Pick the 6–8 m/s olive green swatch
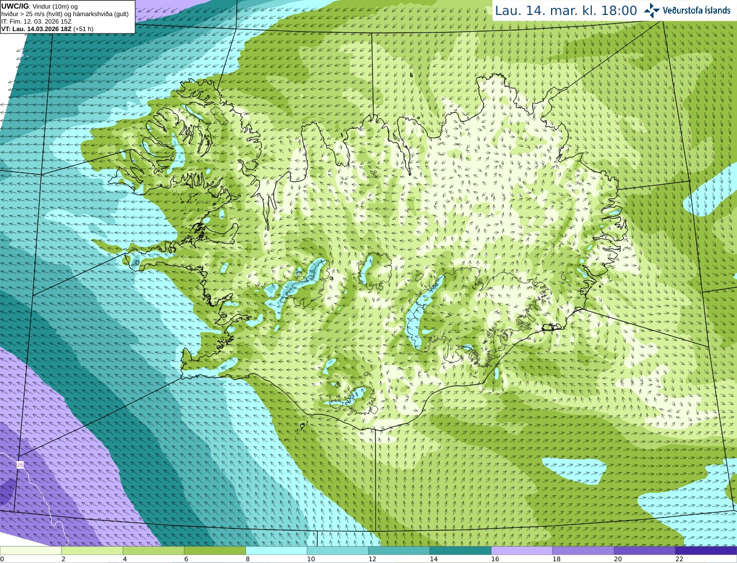This screenshot has height=563, width=737. 215,550
